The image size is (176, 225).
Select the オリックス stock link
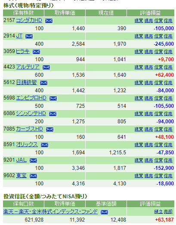(27, 144)
